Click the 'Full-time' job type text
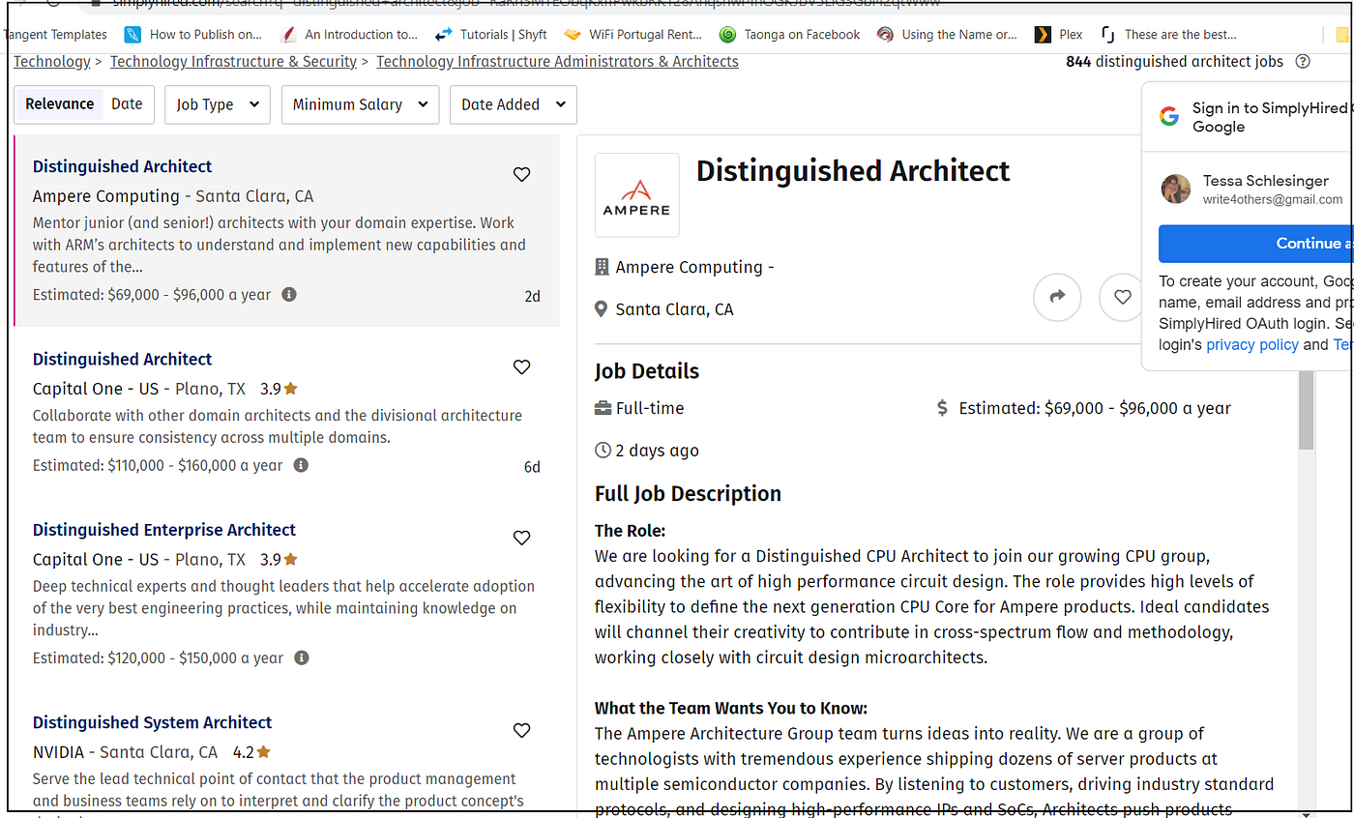The image size is (1354, 818). click(650, 408)
